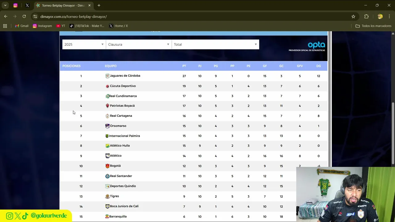Click the DG column header
The image size is (395, 222).
click(x=318, y=66)
